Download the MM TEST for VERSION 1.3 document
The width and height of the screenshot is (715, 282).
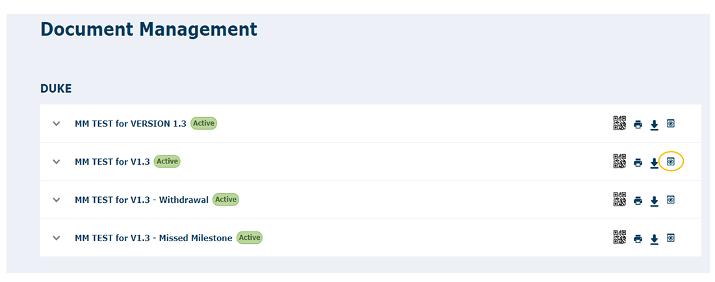[x=655, y=125]
